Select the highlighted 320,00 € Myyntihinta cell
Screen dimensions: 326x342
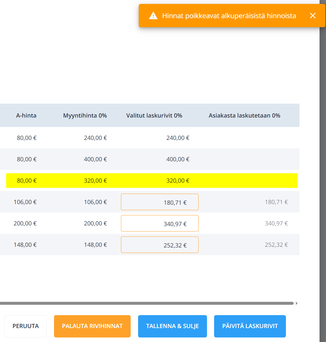[x=95, y=181]
